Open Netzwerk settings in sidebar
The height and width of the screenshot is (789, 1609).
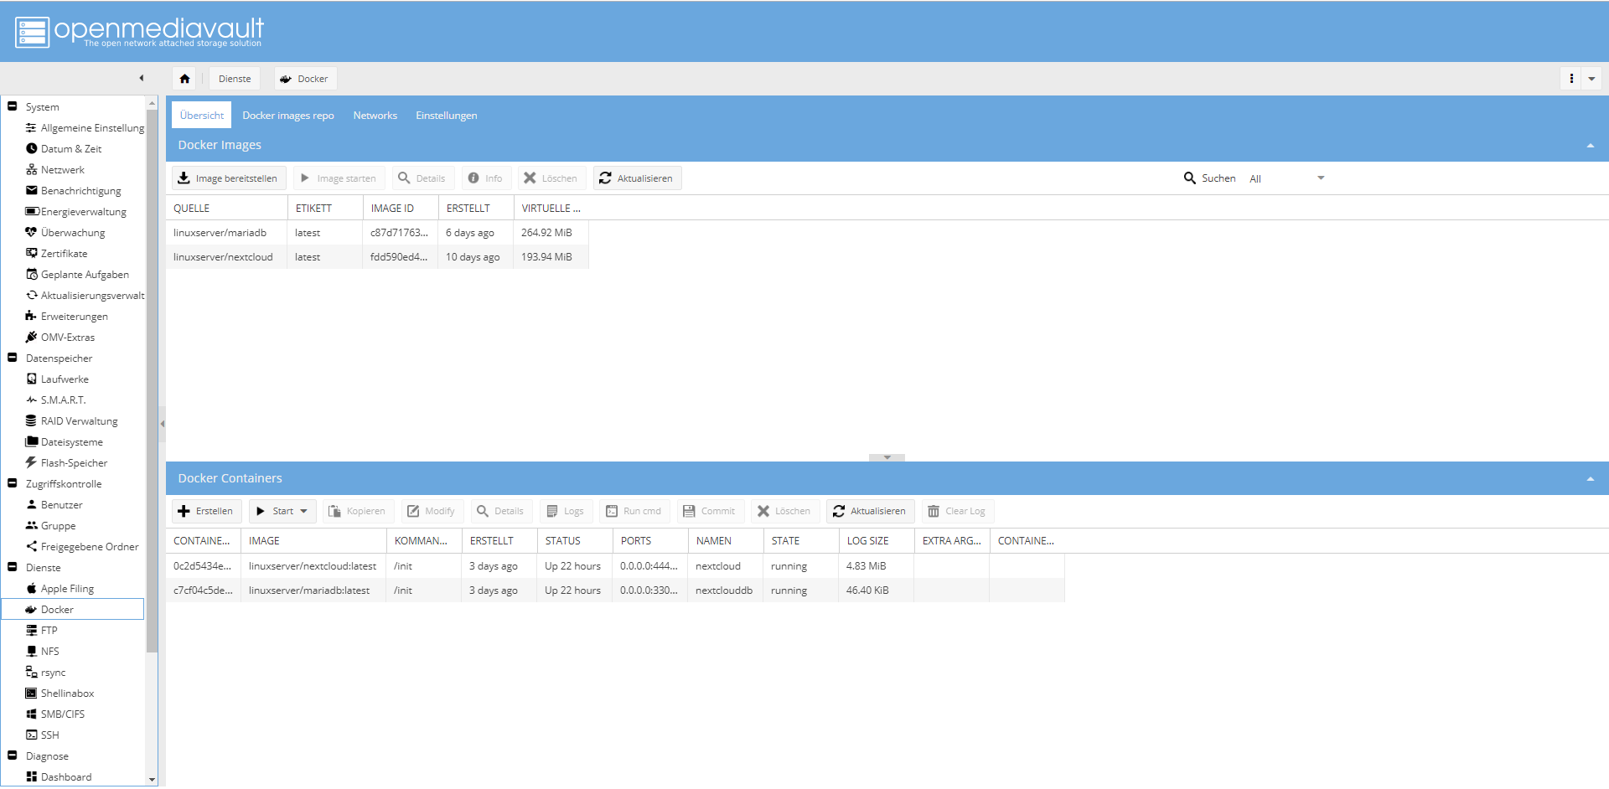[x=55, y=170]
